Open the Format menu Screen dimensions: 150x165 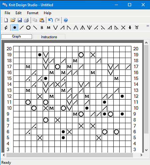coord(33,13)
